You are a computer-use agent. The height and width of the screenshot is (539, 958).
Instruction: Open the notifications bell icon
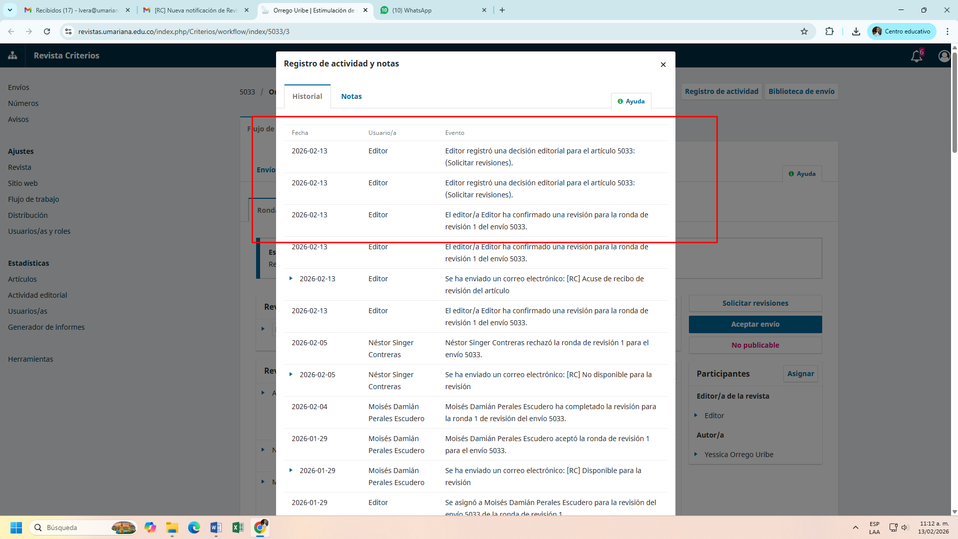[x=916, y=56]
